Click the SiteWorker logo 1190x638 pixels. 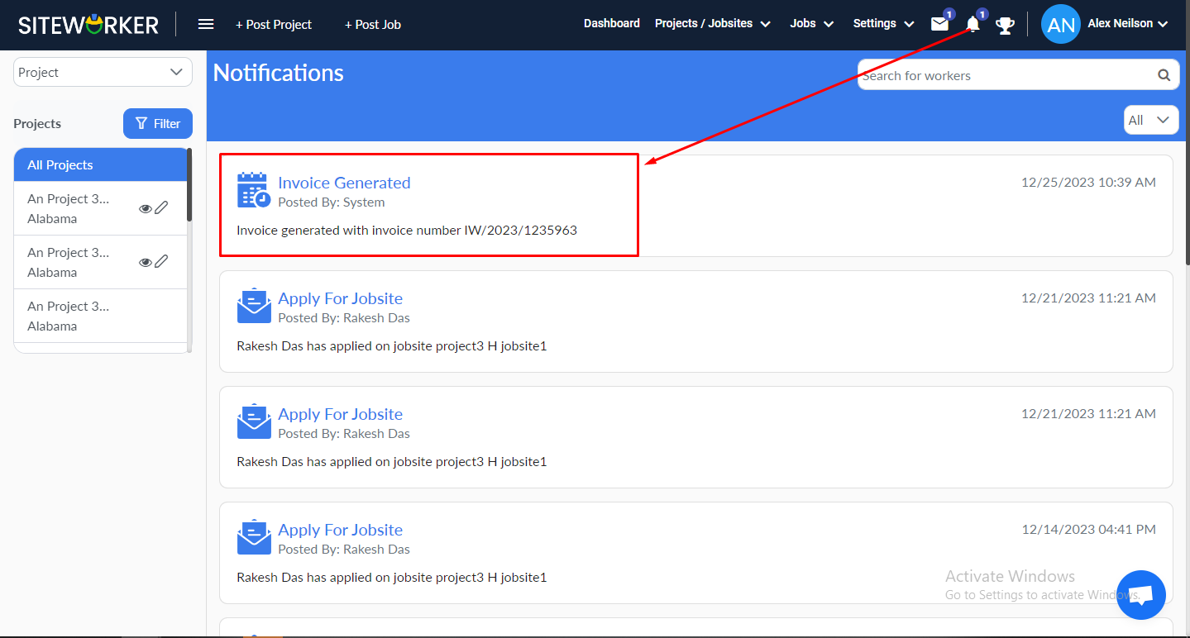tap(88, 25)
